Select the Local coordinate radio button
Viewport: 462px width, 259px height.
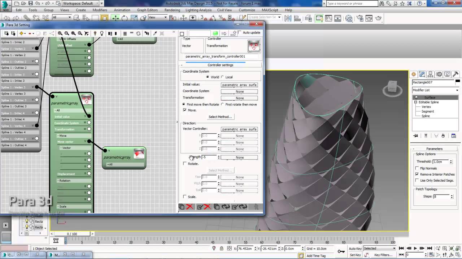coord(222,77)
